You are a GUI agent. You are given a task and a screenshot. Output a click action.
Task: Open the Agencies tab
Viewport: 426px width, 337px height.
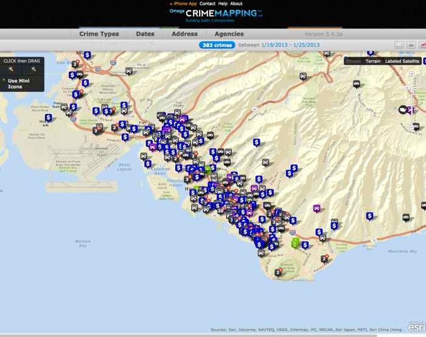(x=229, y=34)
